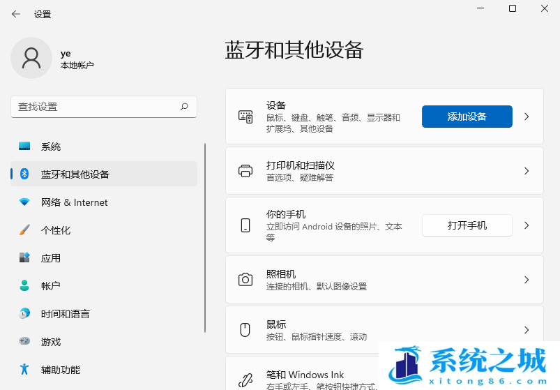Image resolution: width=560 pixels, height=390 pixels.
Task: Click the search magnifier icon
Action: (184, 107)
